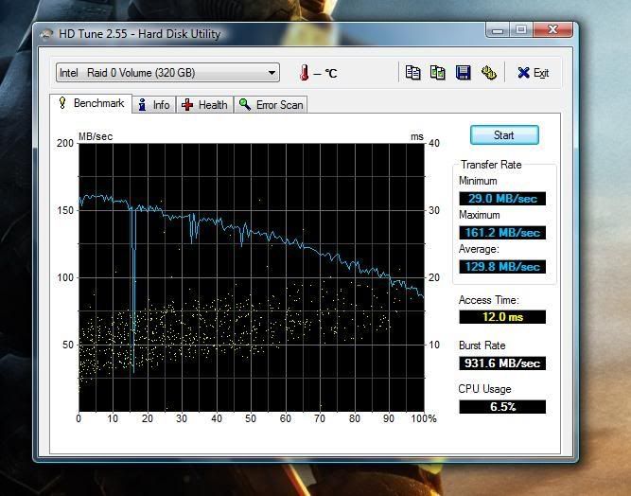Open the Intel Raid 0 Volume drive dropdown

click(x=167, y=73)
